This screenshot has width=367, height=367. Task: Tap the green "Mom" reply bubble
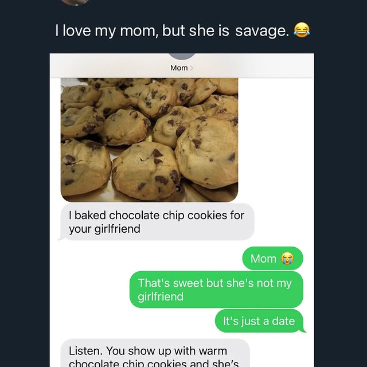pyautogui.click(x=272, y=259)
